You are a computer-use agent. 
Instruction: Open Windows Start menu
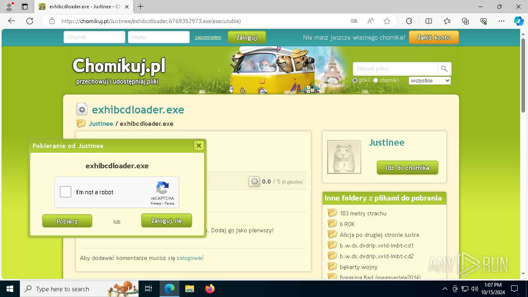(9, 289)
